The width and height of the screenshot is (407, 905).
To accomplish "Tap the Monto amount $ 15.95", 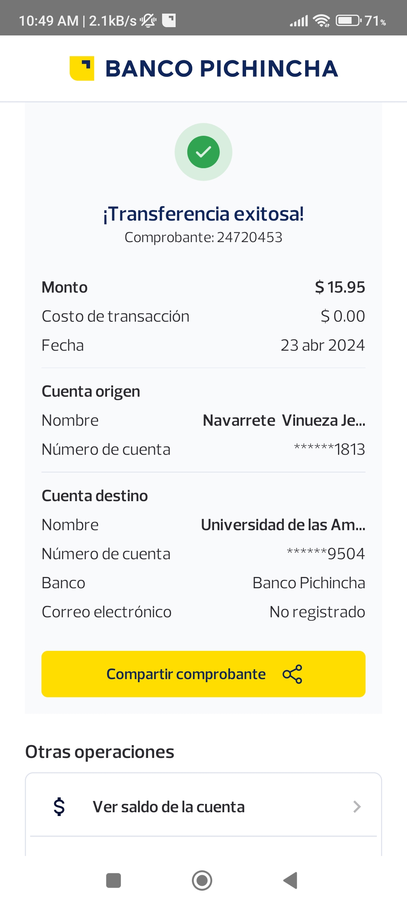I will [340, 287].
